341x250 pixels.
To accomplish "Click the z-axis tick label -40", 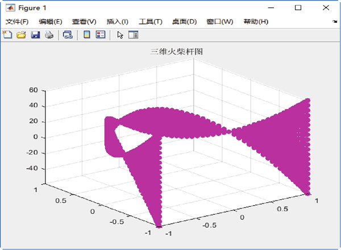I will coord(32,168).
